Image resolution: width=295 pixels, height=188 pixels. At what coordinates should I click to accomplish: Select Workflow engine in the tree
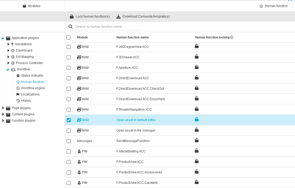tap(33, 88)
